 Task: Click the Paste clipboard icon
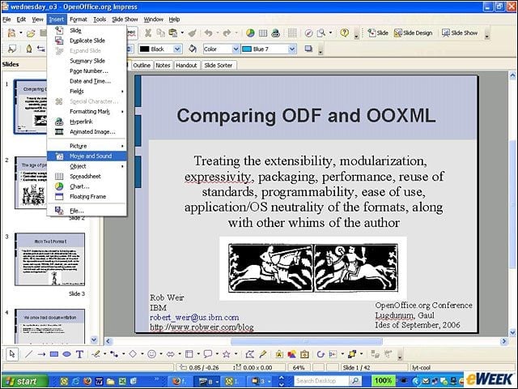pos(173,32)
